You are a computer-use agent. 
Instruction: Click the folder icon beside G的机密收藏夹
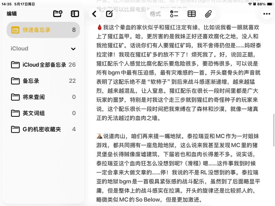(x=15, y=129)
